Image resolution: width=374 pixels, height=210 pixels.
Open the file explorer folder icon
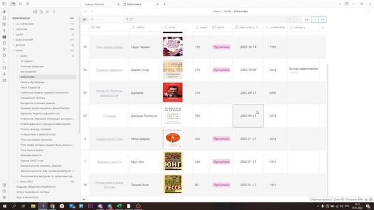[13, 4]
